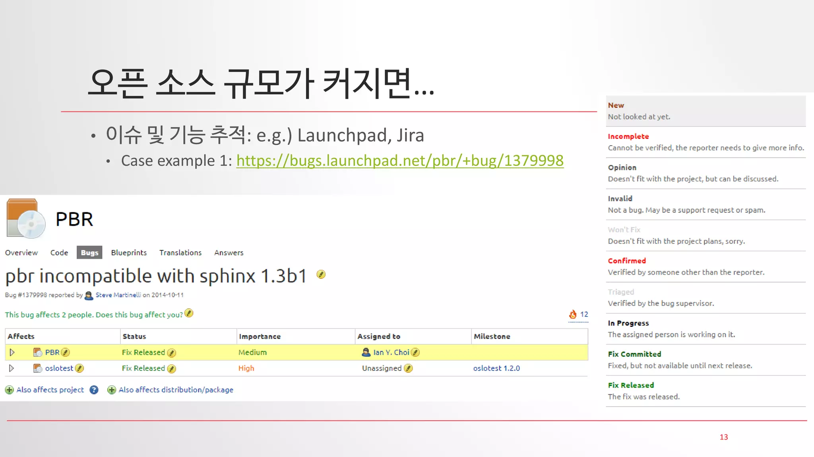The image size is (814, 457).
Task: Edit status pencil in the oslotest row
Action: click(172, 369)
